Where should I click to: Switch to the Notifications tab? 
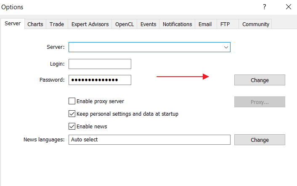[177, 24]
